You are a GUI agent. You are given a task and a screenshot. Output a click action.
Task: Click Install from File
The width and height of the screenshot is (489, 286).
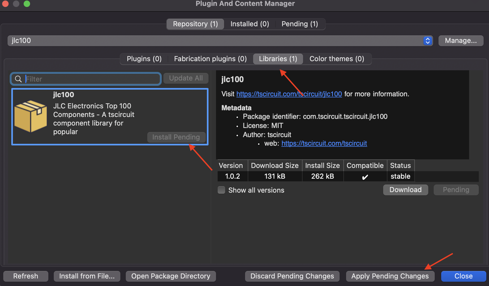[87, 276]
